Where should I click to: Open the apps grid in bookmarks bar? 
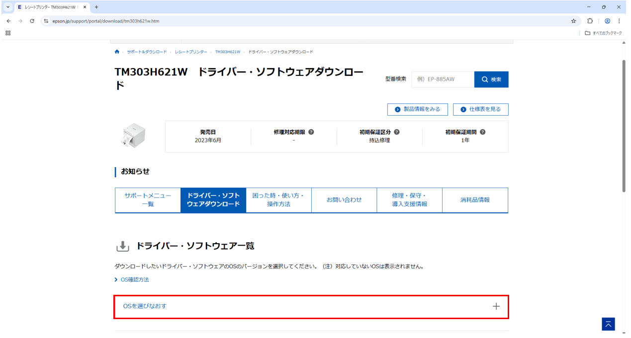(x=8, y=33)
